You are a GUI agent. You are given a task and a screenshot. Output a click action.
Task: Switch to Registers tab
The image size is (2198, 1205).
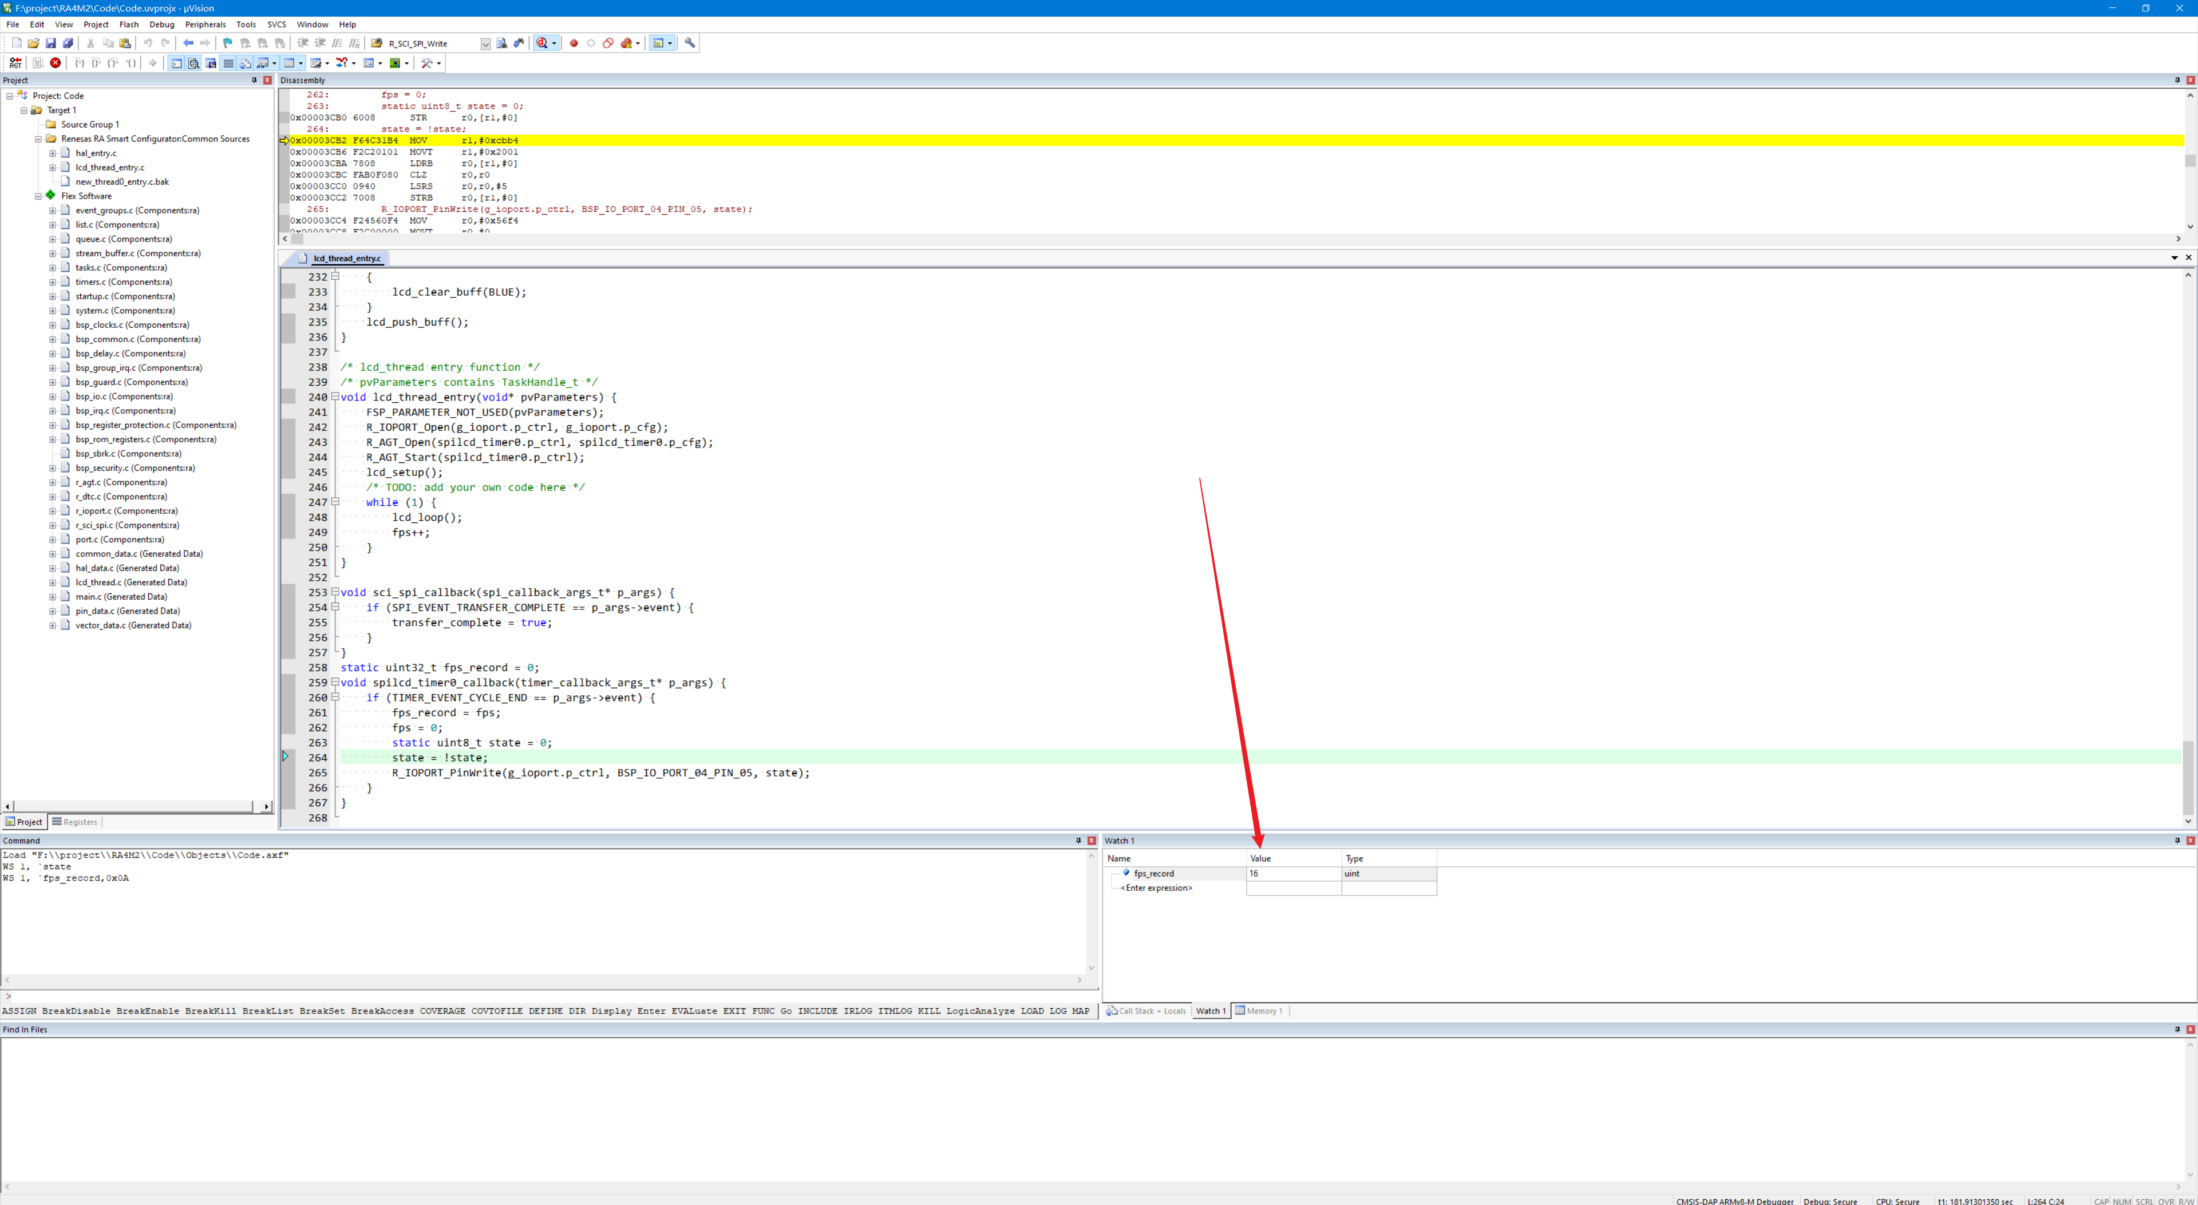pyautogui.click(x=75, y=822)
